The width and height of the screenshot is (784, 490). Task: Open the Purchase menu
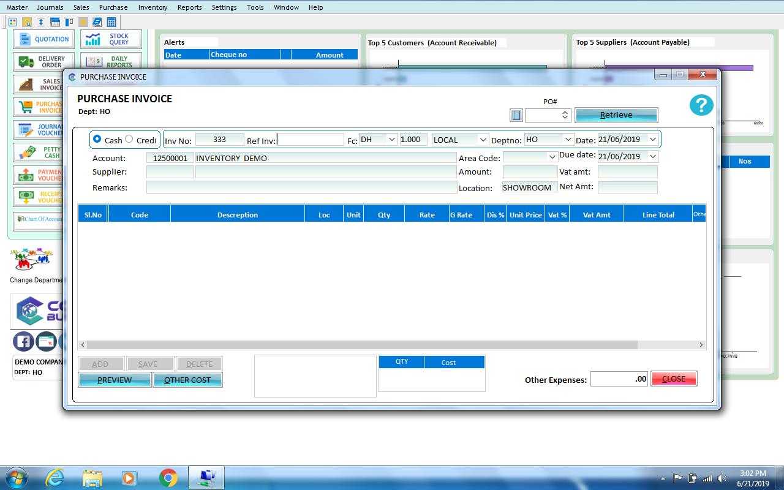[x=113, y=7]
